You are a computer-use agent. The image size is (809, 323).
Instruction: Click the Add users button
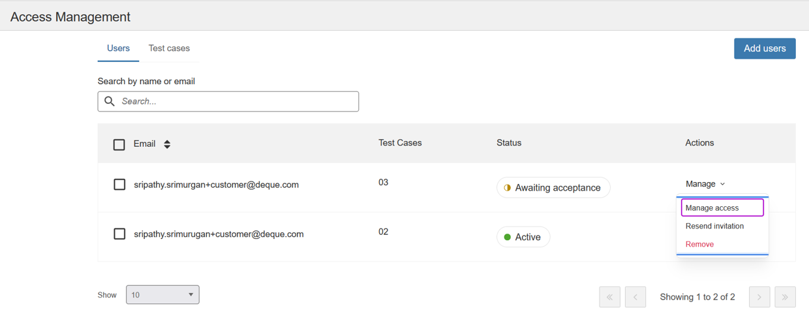[x=765, y=48]
